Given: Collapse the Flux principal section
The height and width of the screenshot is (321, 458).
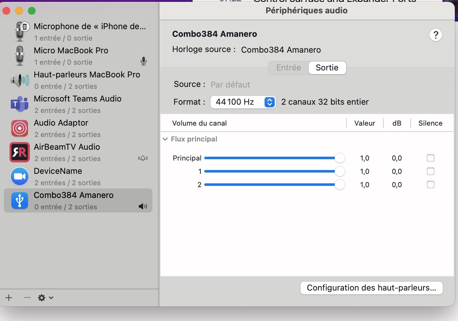Looking at the screenshot, I should tap(165, 139).
